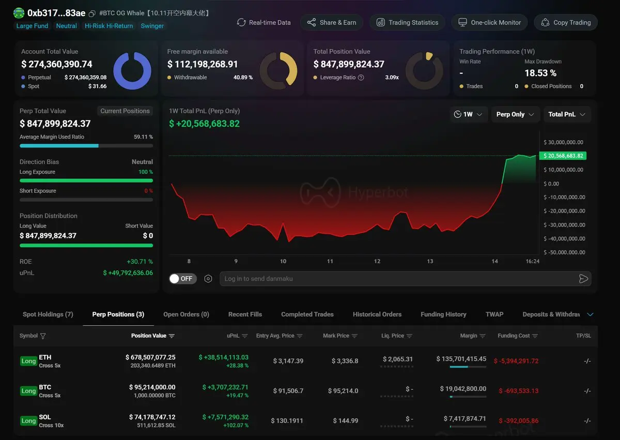Viewport: 620px width, 440px height.
Task: Click the Total Position Value donut chart
Action: 425,71
